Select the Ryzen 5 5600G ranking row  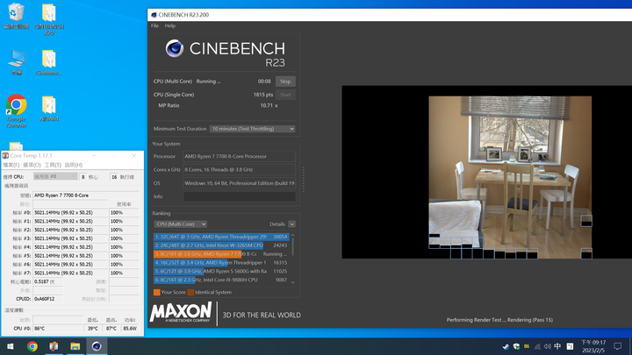pyautogui.click(x=221, y=271)
